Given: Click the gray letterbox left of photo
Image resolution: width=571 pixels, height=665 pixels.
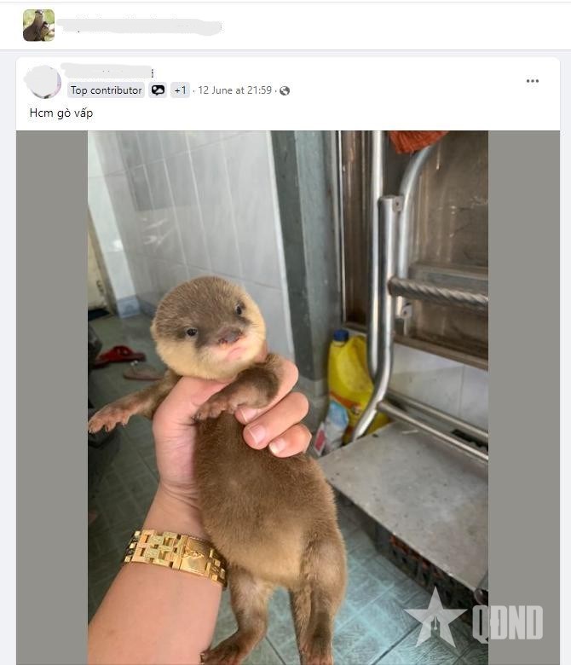Looking at the screenshot, I should pyautogui.click(x=52, y=397).
